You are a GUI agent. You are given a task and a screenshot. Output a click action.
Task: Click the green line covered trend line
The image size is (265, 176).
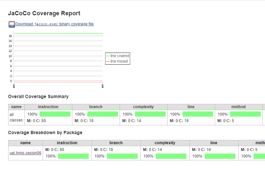click(x=58, y=33)
